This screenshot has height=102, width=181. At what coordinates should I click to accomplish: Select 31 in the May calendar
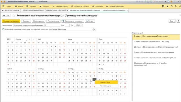[51, 61]
